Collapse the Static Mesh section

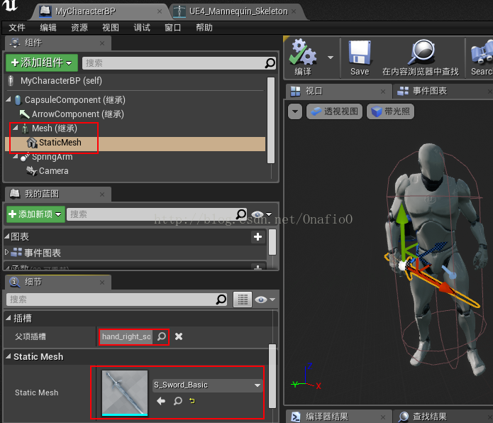pyautogui.click(x=9, y=356)
